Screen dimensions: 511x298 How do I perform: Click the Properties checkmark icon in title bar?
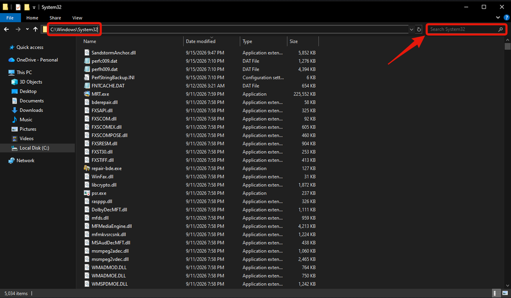coord(18,7)
